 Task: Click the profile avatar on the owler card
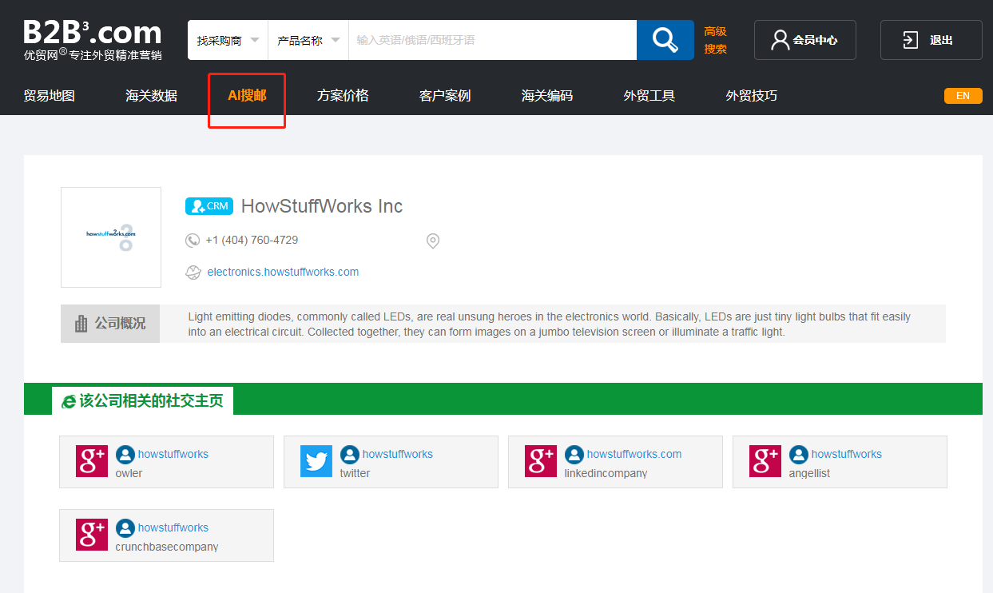click(125, 455)
